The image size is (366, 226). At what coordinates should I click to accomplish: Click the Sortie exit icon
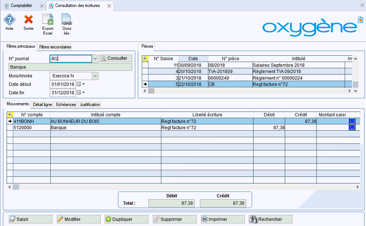pos(28,19)
